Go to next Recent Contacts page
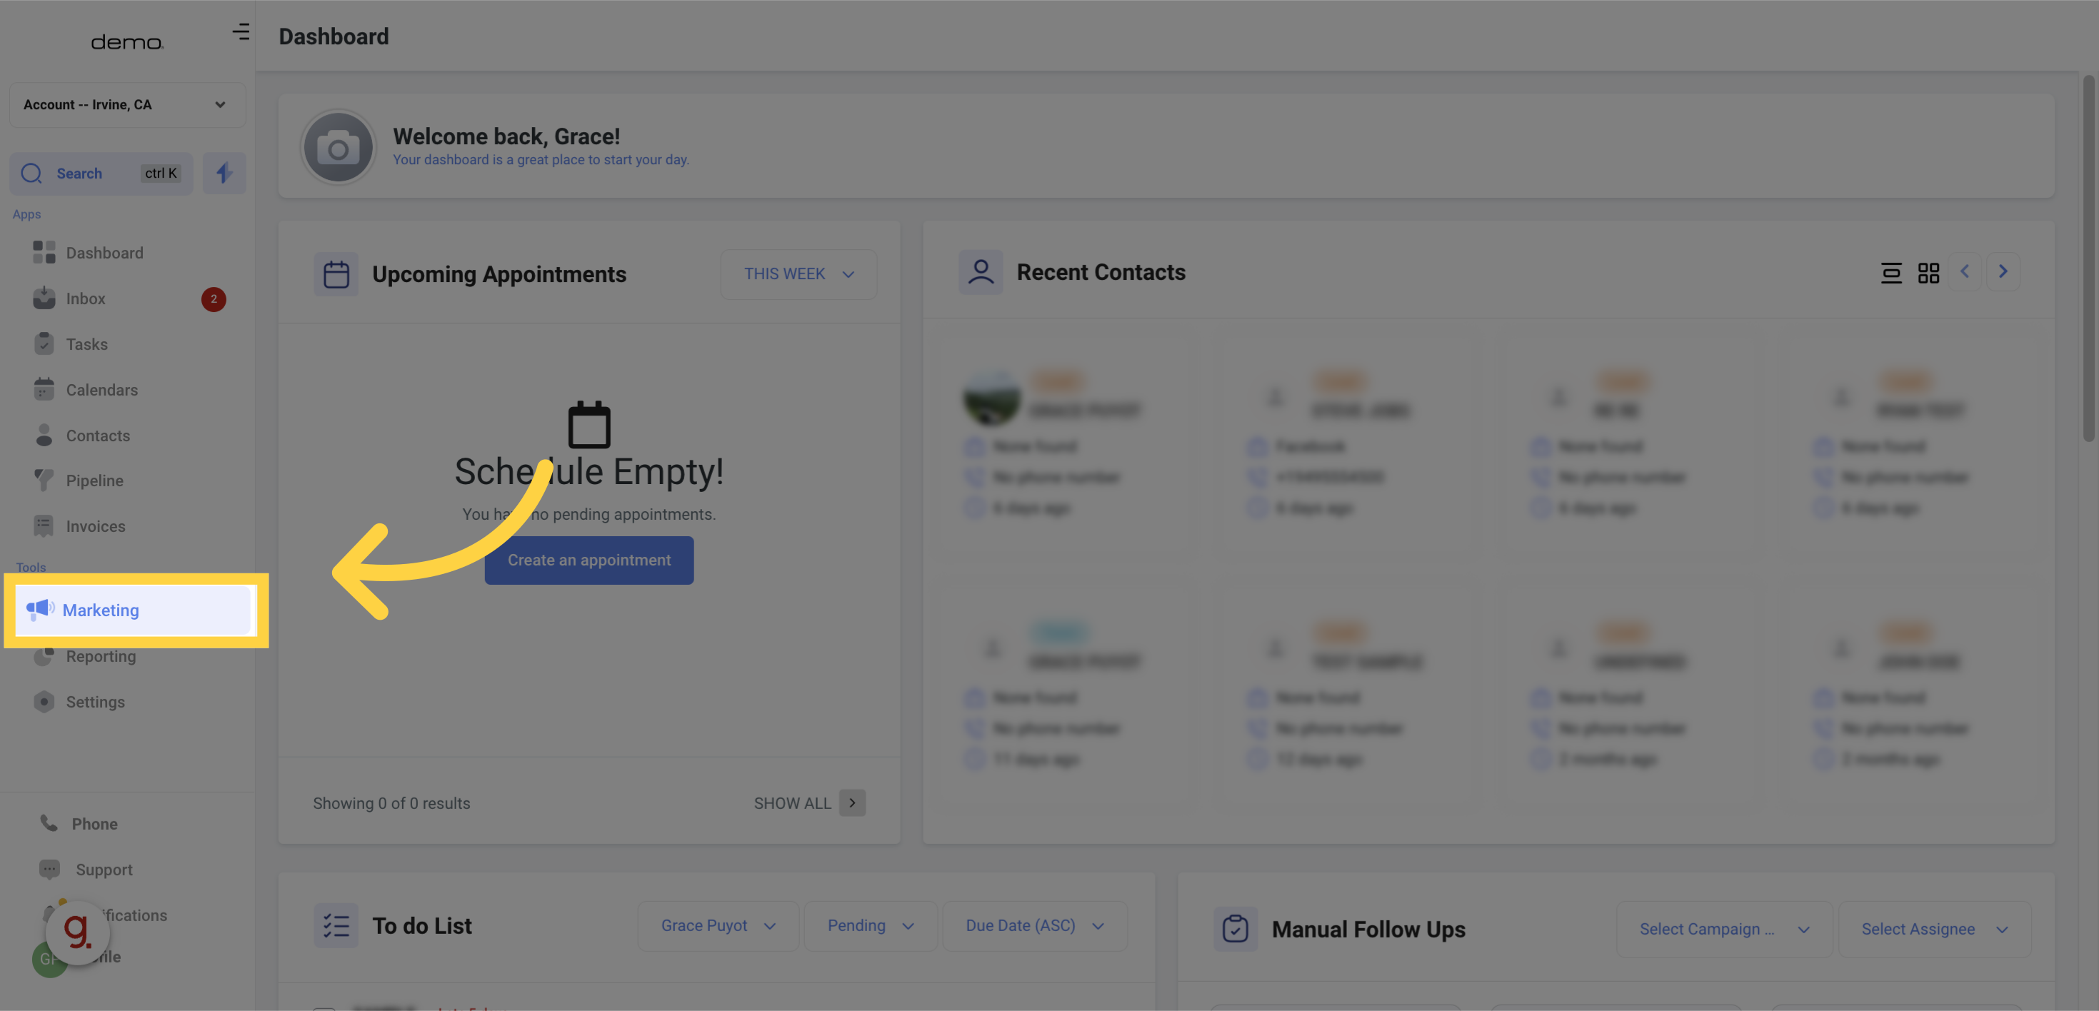The width and height of the screenshot is (2099, 1011). 2003,271
